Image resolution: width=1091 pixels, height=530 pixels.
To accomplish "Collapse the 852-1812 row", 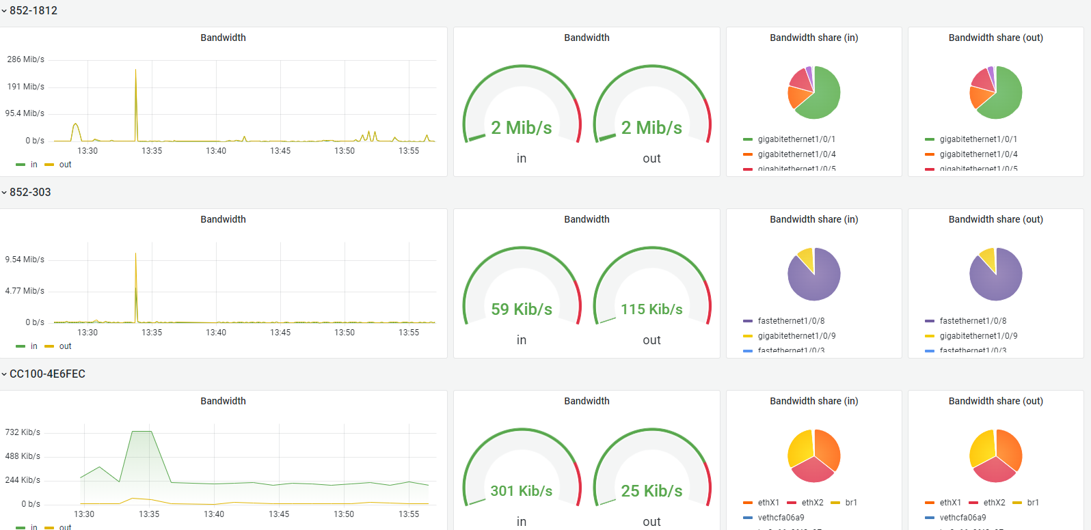I will point(29,11).
